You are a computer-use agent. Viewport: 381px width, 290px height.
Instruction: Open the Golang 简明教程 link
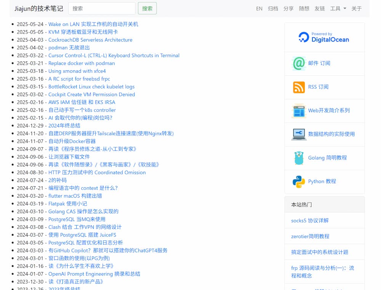click(326, 158)
